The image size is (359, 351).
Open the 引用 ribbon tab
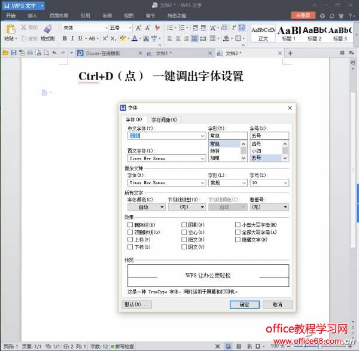(86, 16)
